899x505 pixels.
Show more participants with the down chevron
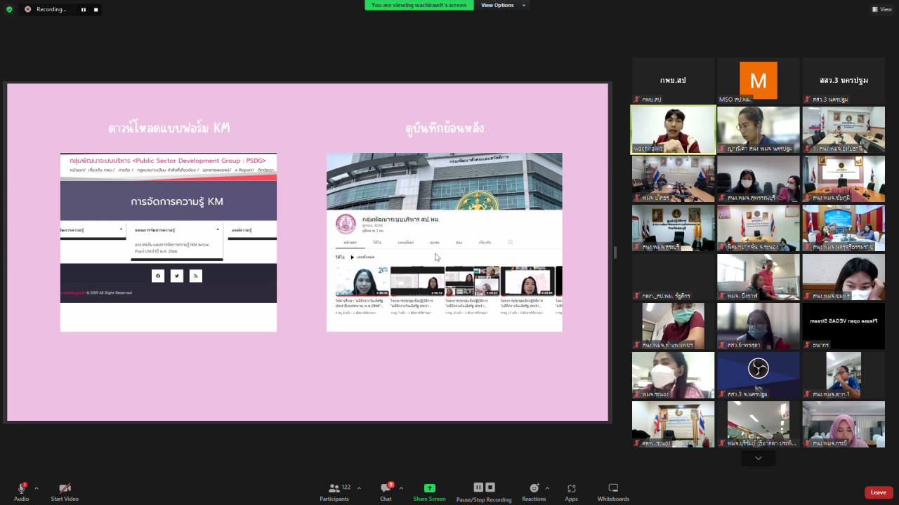pos(759,458)
